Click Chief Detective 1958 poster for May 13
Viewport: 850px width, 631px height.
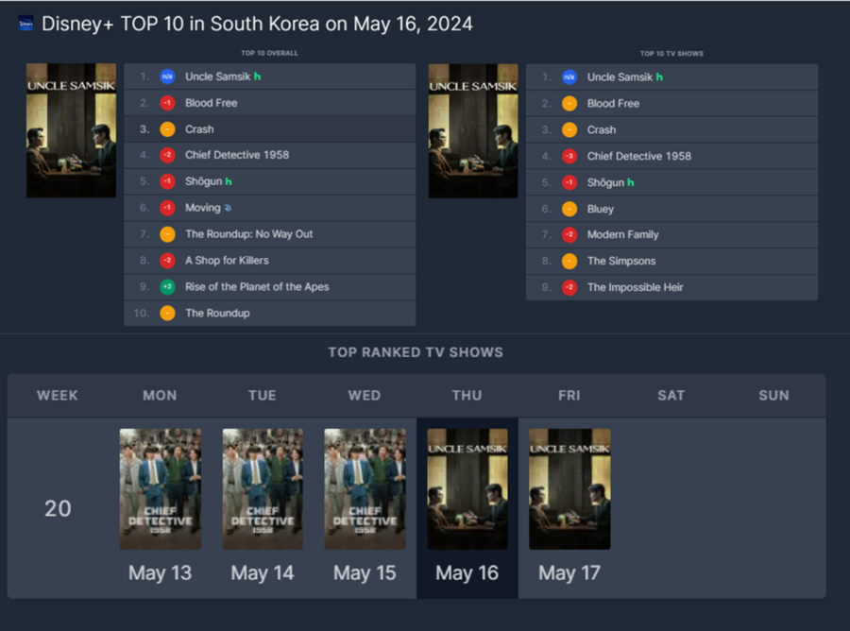click(x=161, y=489)
